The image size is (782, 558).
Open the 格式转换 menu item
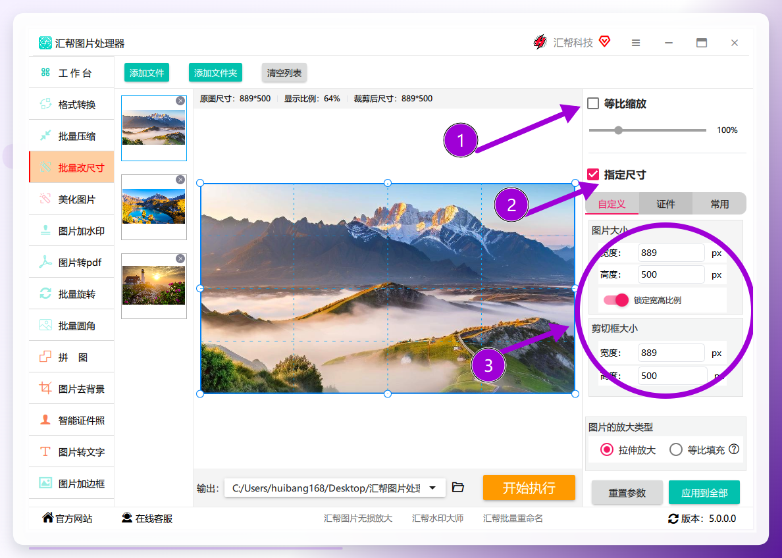pyautogui.click(x=72, y=104)
